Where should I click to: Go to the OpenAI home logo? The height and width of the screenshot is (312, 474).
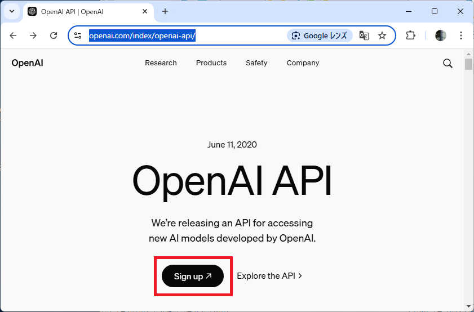(x=27, y=63)
